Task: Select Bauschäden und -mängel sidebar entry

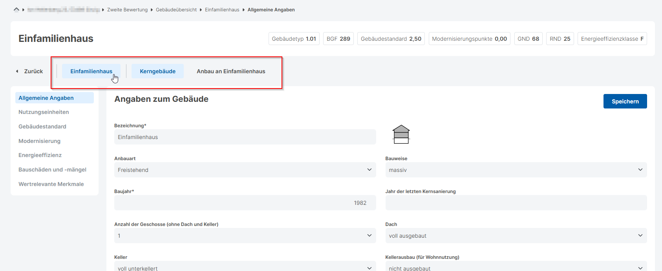Action: pos(52,170)
